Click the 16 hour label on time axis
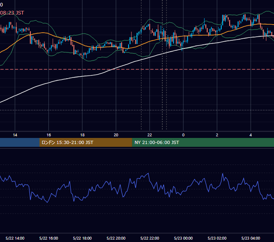Screen dimensions: 274x242 point(49,135)
